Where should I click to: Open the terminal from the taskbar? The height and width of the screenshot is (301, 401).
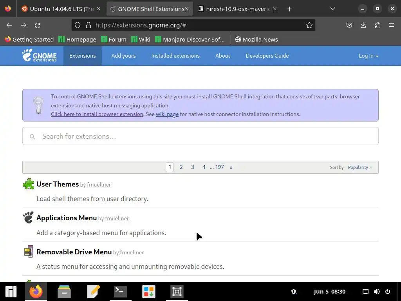(x=121, y=292)
